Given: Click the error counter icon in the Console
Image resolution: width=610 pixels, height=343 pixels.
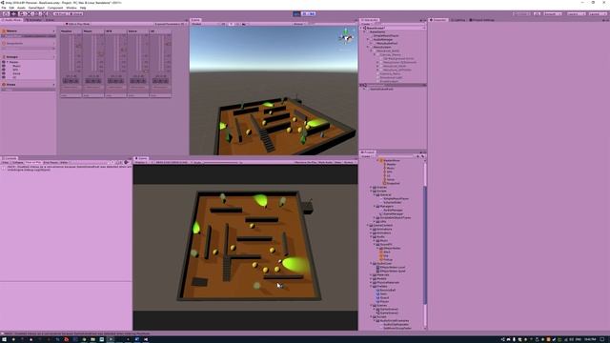Looking at the screenshot, I should point(127,163).
